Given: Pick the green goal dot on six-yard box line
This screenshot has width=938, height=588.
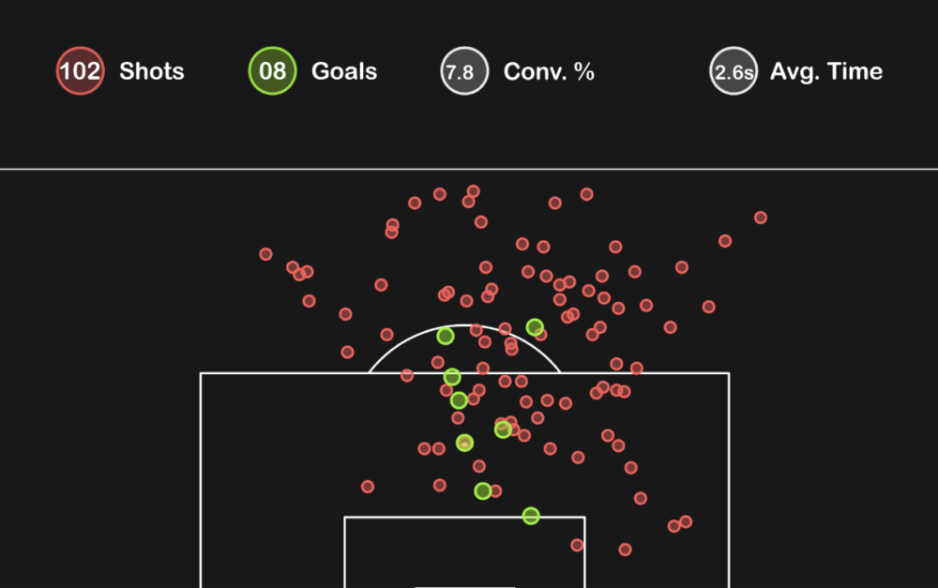Looking at the screenshot, I should (x=531, y=516).
